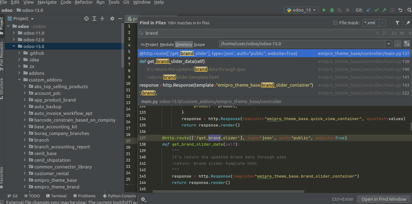
Task: Open the *.xml file mask dropdown
Action: coord(382,23)
